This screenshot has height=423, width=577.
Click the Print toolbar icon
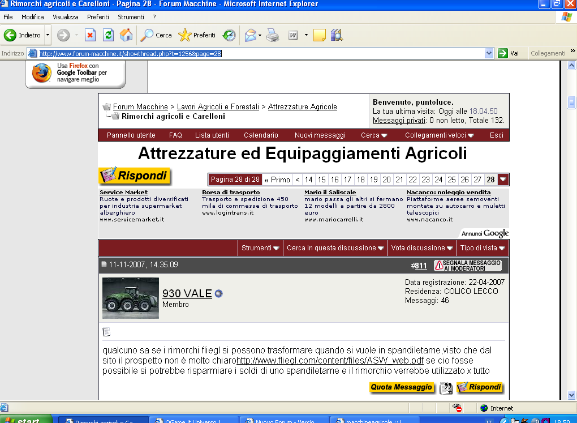273,35
